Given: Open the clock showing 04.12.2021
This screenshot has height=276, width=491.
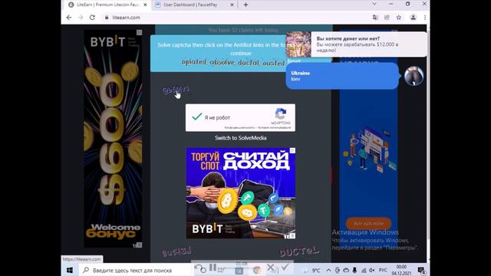Looking at the screenshot, I should point(401,270).
